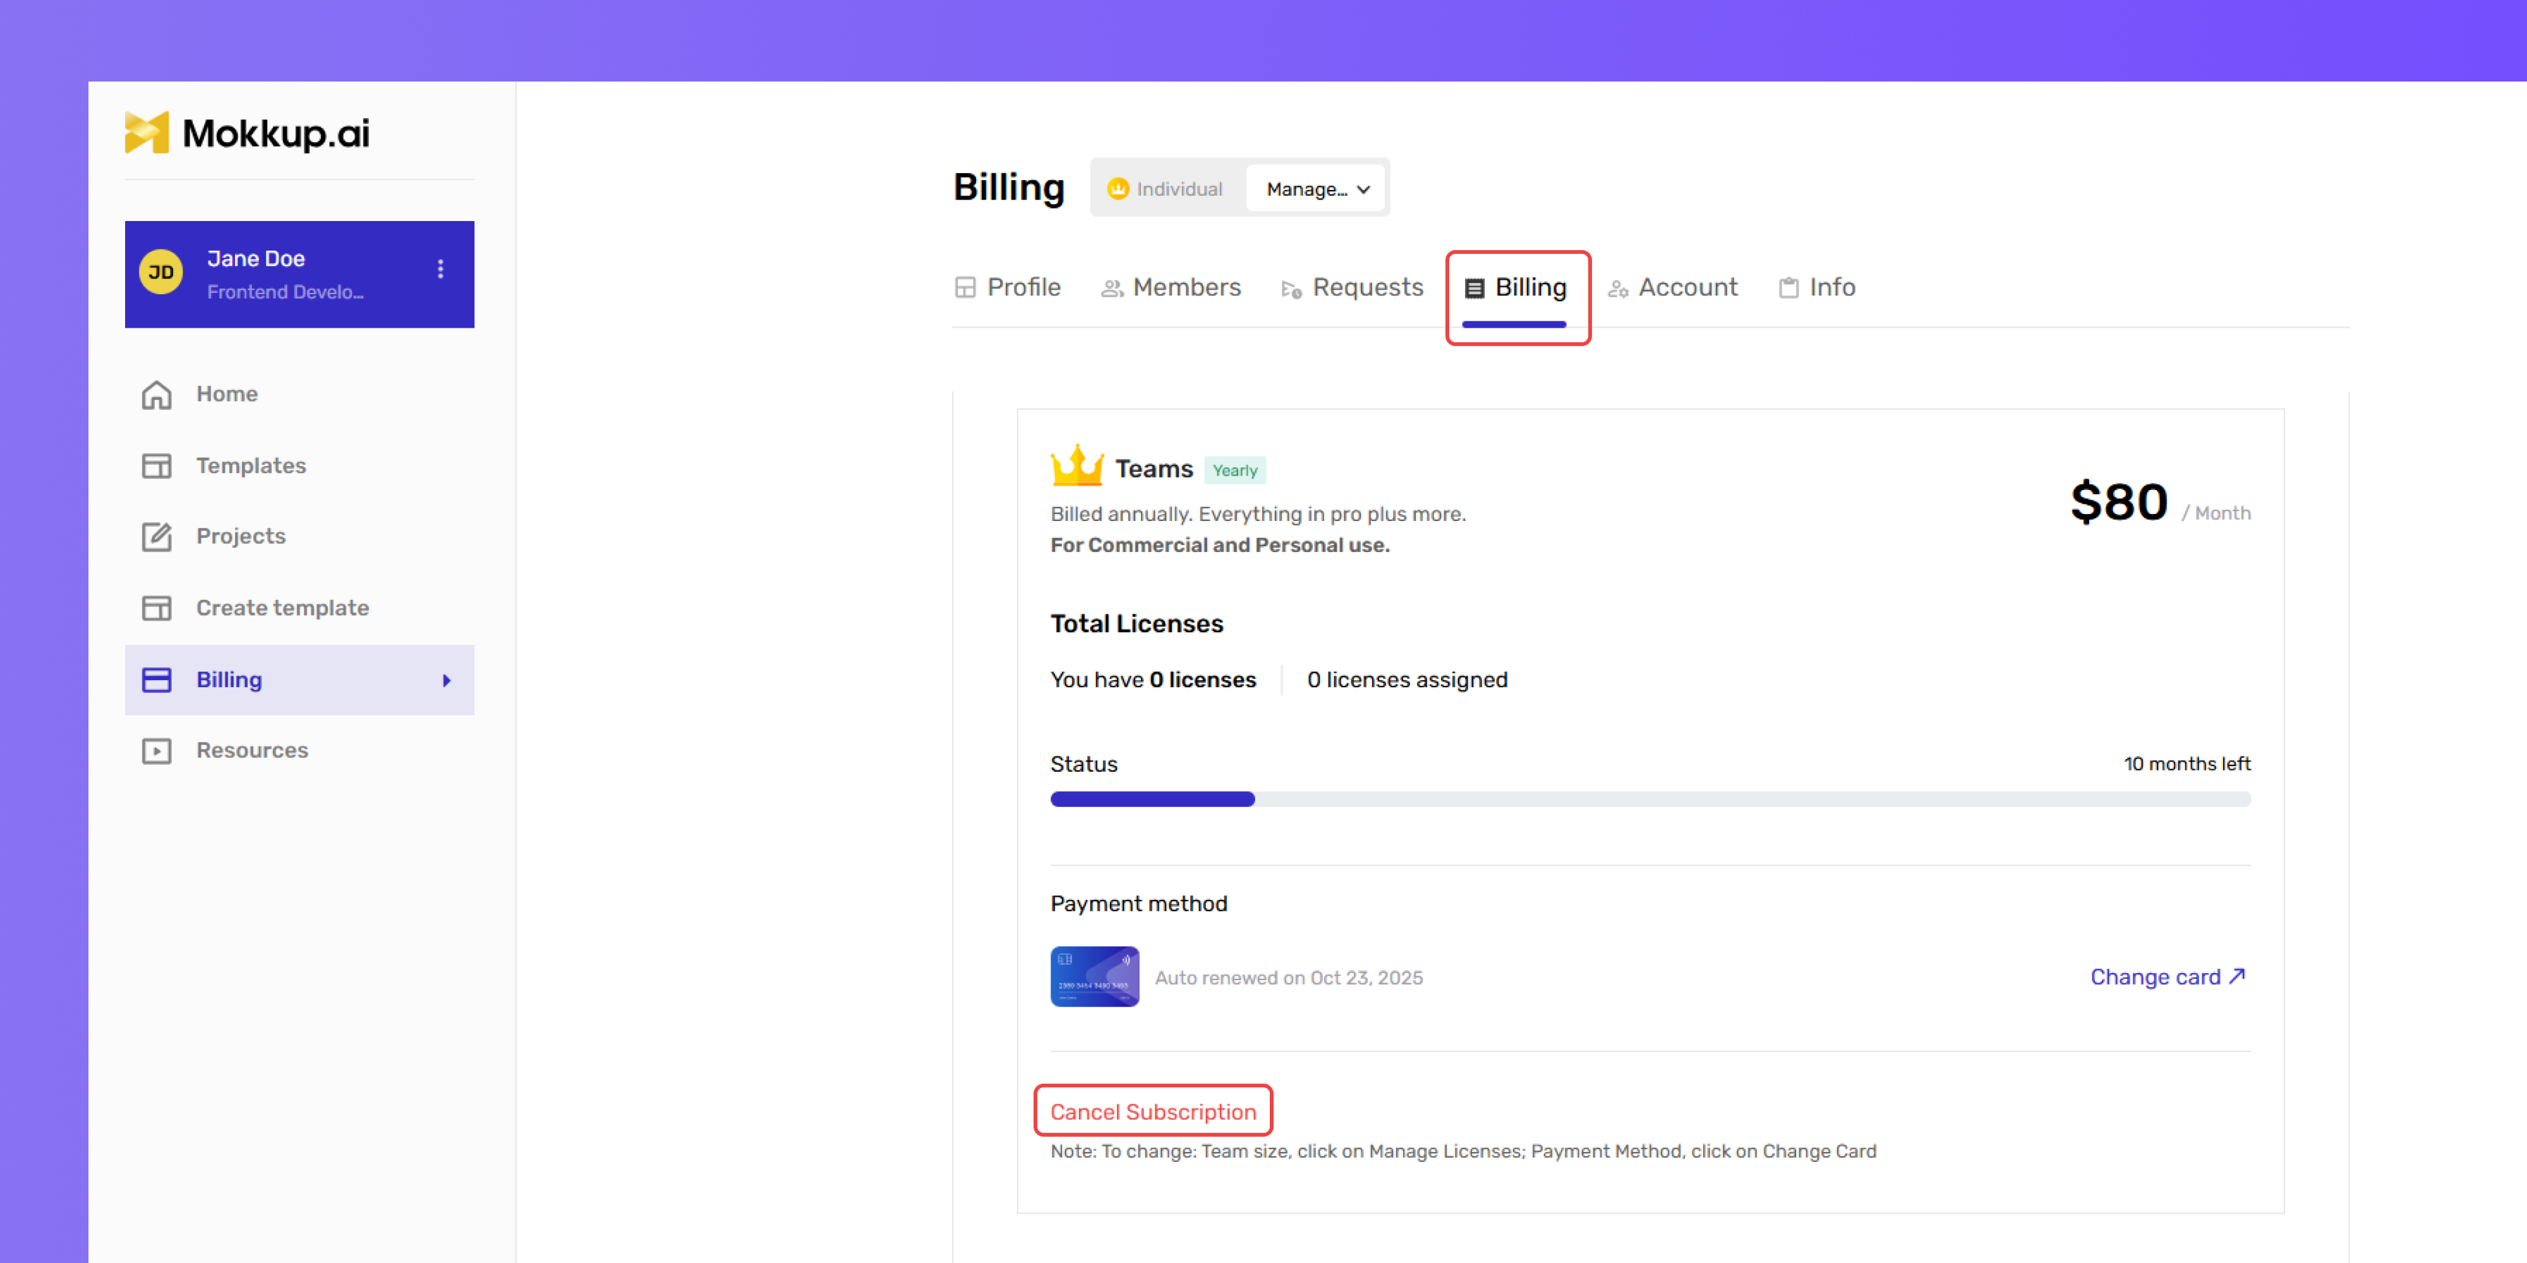Click the Cancel Subscription link
The height and width of the screenshot is (1263, 2527).
click(x=1153, y=1111)
